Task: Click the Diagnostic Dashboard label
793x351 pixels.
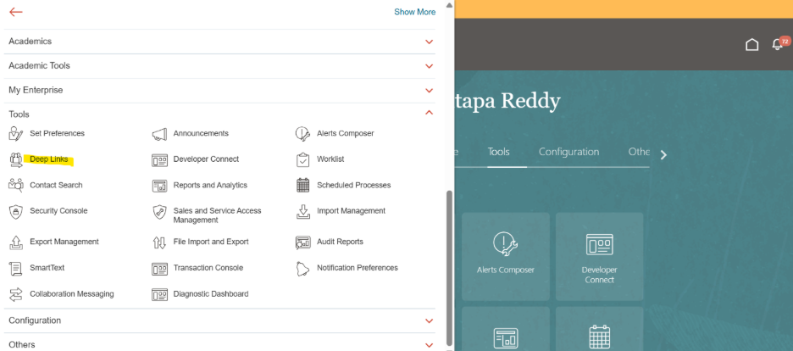Action: pos(211,294)
